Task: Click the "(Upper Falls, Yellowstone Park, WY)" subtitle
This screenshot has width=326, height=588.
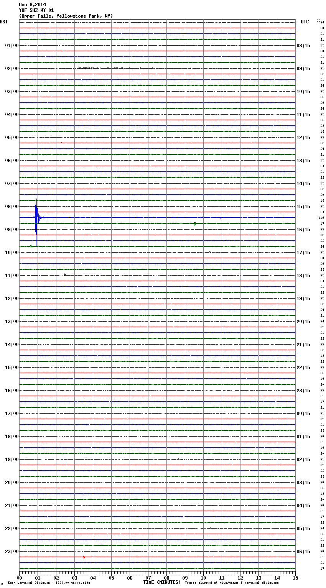Action: [66, 16]
